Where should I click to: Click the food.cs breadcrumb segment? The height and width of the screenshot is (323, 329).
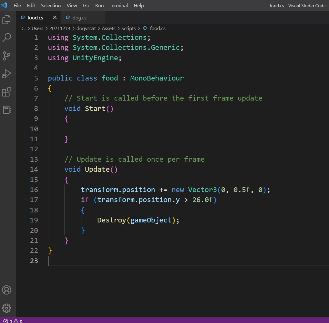pos(158,29)
